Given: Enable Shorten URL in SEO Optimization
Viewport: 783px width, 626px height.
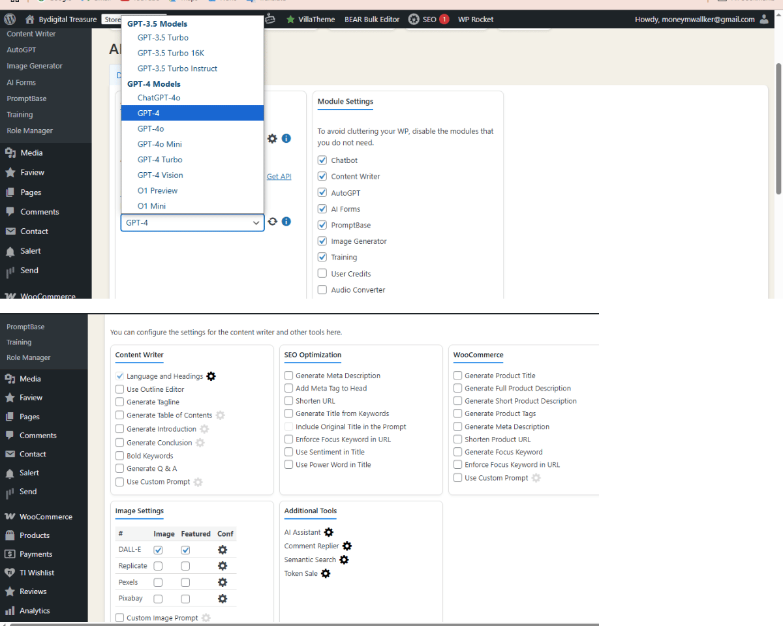Looking at the screenshot, I should tap(288, 401).
